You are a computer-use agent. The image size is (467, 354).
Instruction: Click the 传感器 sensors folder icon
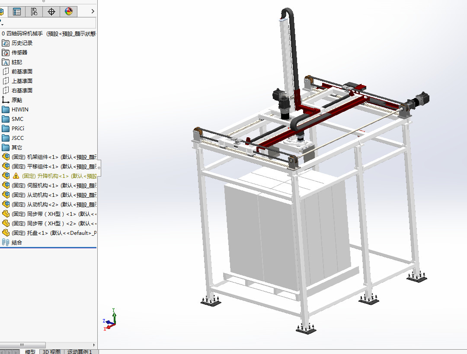point(5,53)
